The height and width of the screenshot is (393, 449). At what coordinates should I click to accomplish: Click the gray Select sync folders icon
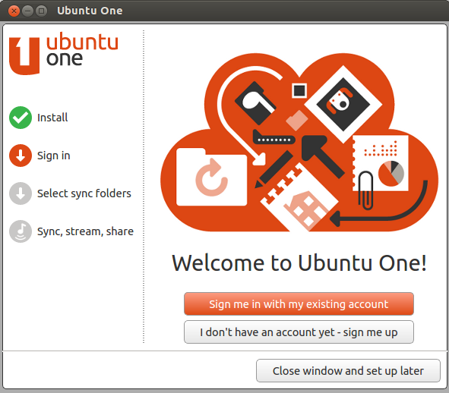[21, 193]
